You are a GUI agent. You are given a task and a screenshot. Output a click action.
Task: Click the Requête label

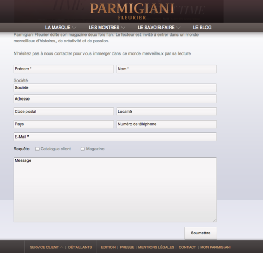[x=22, y=149]
